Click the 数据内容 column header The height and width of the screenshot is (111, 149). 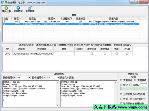114,19
